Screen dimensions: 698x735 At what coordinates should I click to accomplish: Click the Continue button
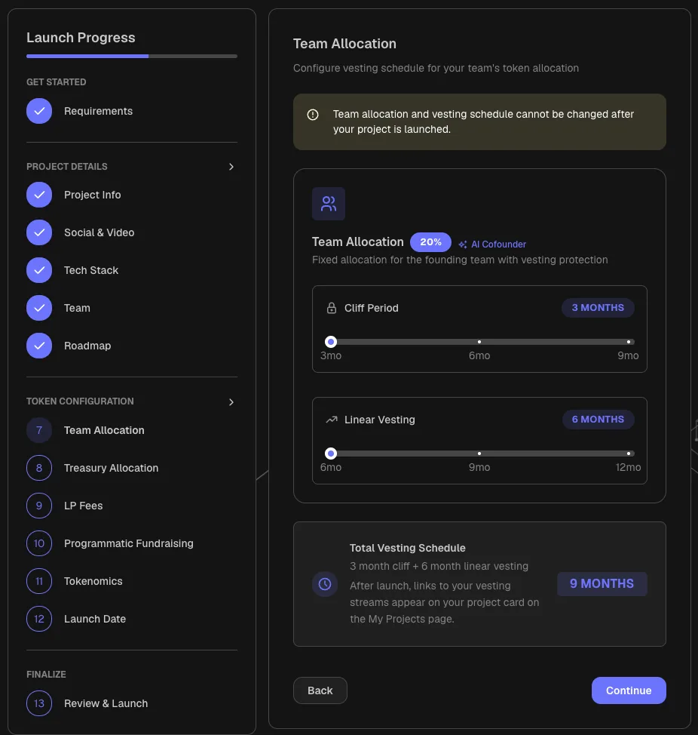[x=629, y=690]
